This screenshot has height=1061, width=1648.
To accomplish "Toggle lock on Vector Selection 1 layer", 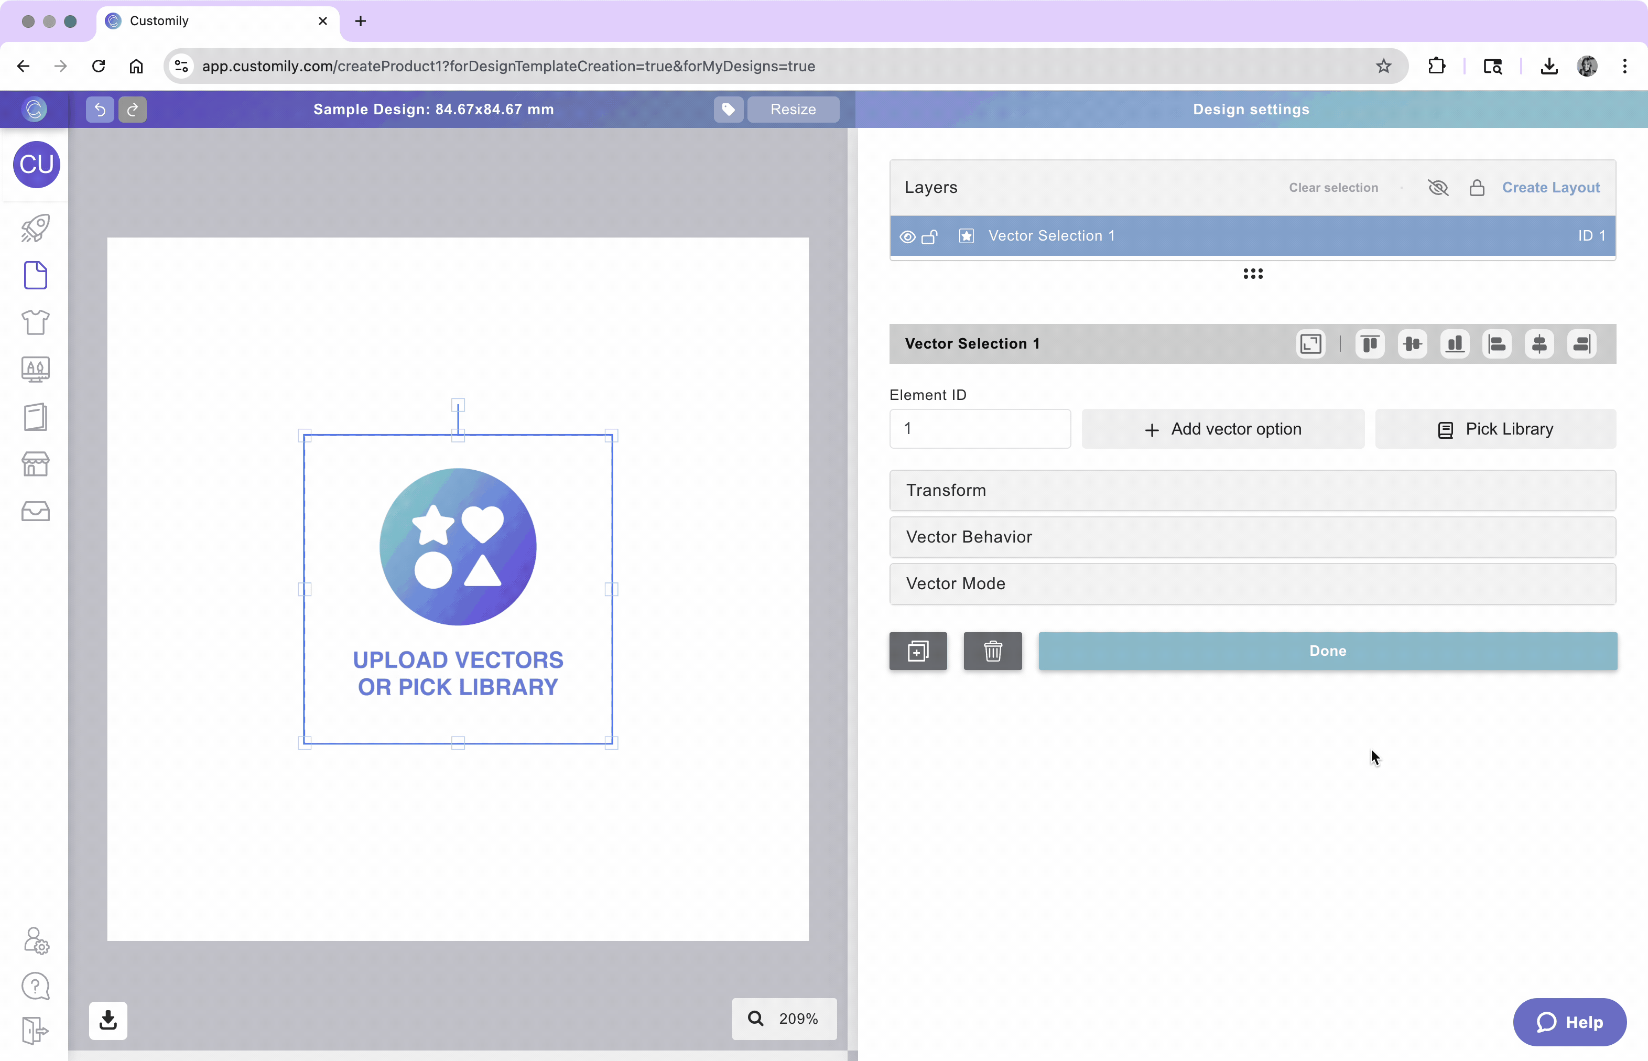I will [929, 237].
